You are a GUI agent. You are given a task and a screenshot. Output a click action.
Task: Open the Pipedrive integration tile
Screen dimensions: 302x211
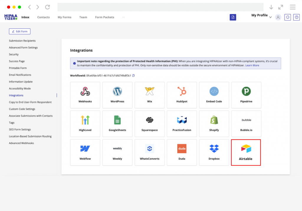click(x=246, y=95)
